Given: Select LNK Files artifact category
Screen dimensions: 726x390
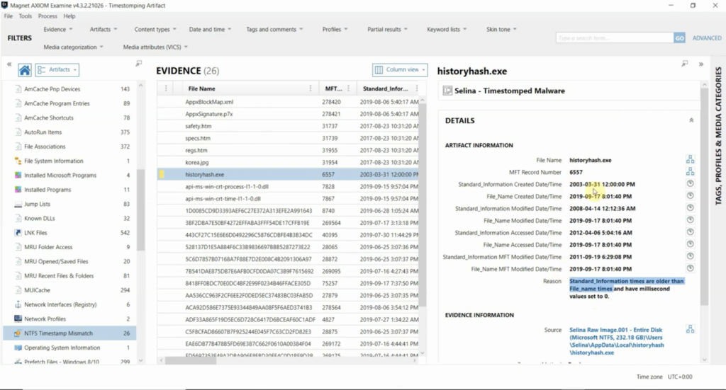Looking at the screenshot, I should (x=69, y=232).
